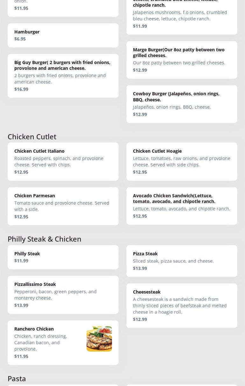Select the Pizzallissimo Steak card
This screenshot has width=245, height=386.
(63, 295)
